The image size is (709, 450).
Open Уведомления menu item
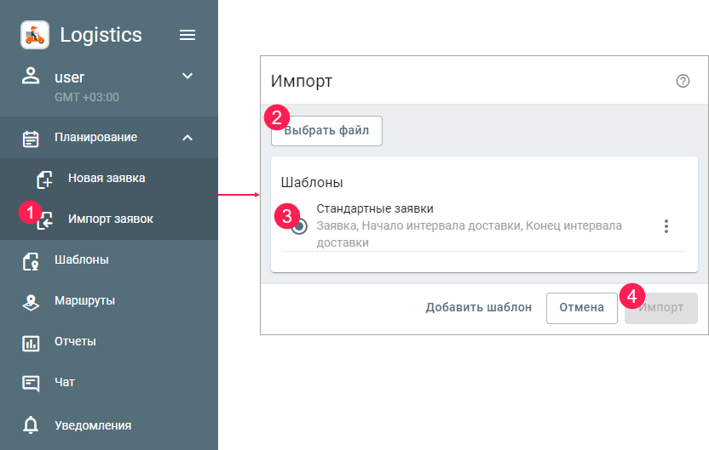pos(109,425)
